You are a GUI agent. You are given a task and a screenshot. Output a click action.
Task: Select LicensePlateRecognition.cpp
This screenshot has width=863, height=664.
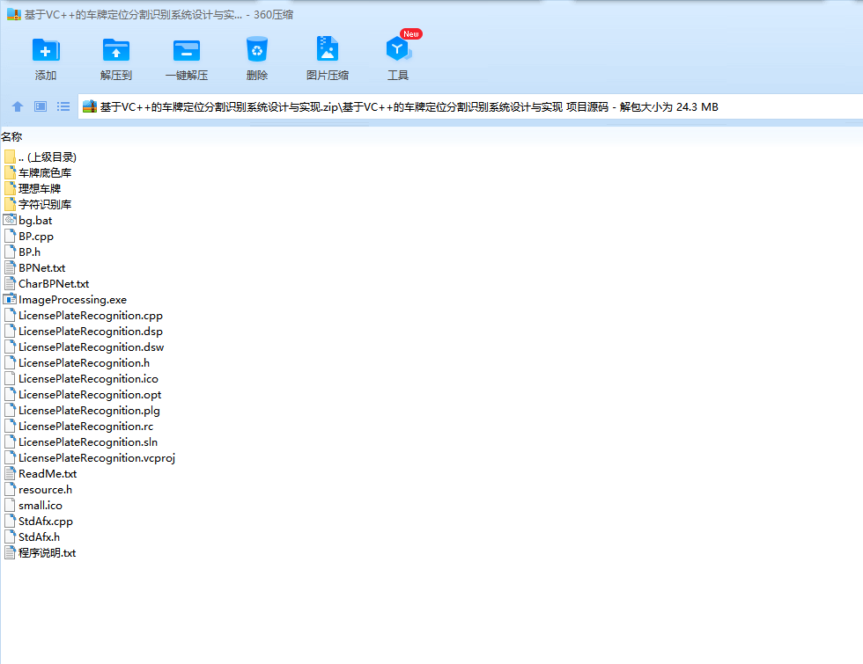(x=83, y=316)
